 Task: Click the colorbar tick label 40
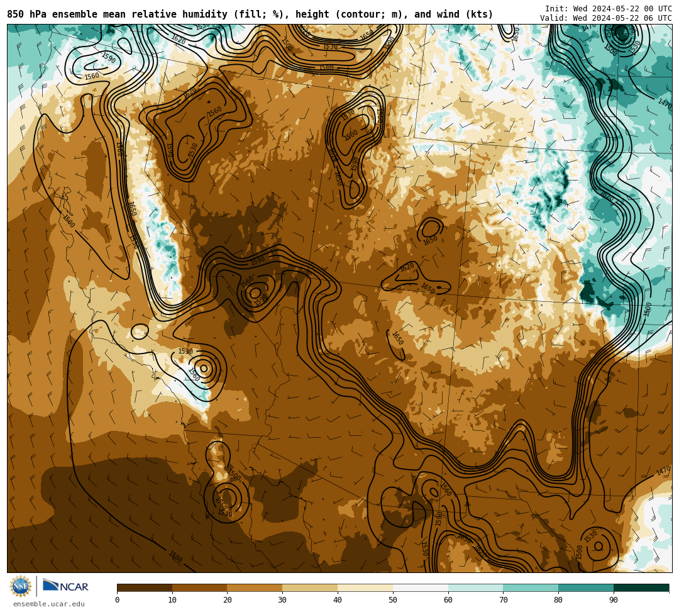[338, 600]
